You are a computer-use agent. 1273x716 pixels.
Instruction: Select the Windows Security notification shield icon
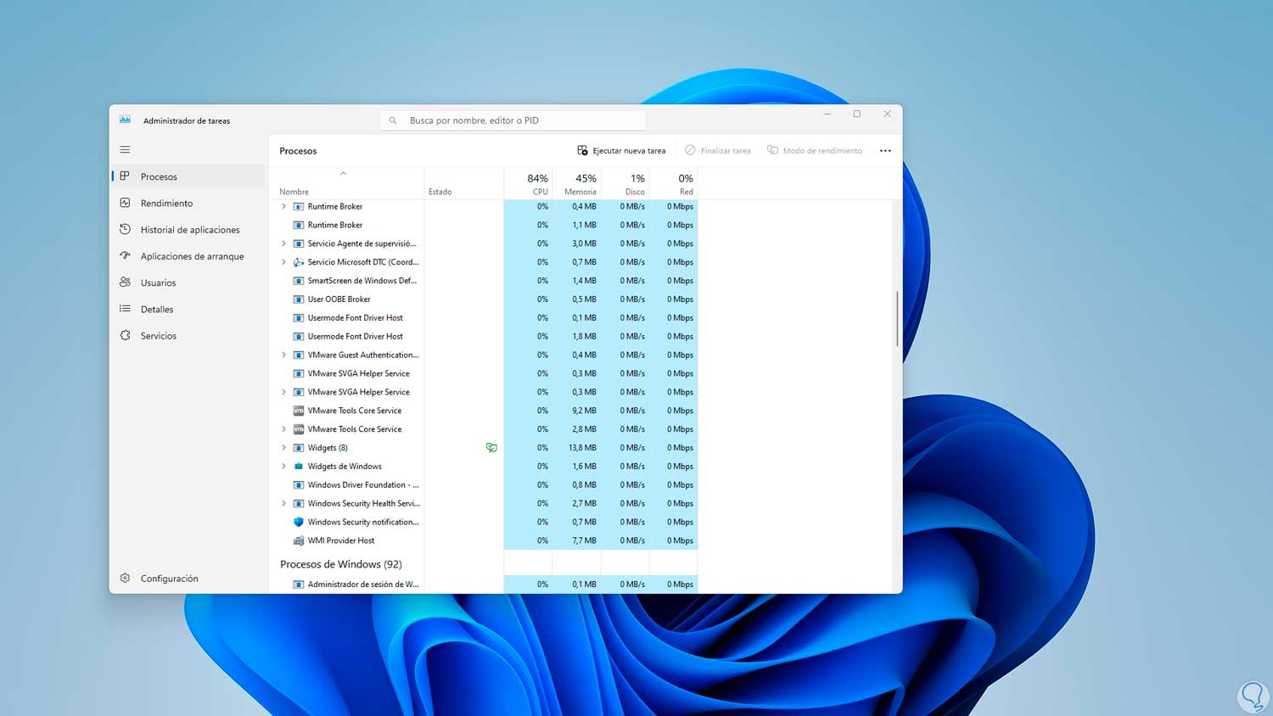coord(298,523)
